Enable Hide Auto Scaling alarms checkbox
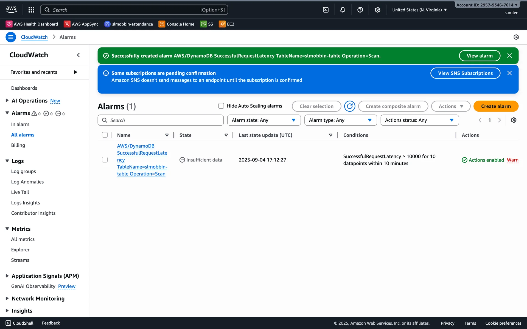This screenshot has width=527, height=329. pos(221,106)
